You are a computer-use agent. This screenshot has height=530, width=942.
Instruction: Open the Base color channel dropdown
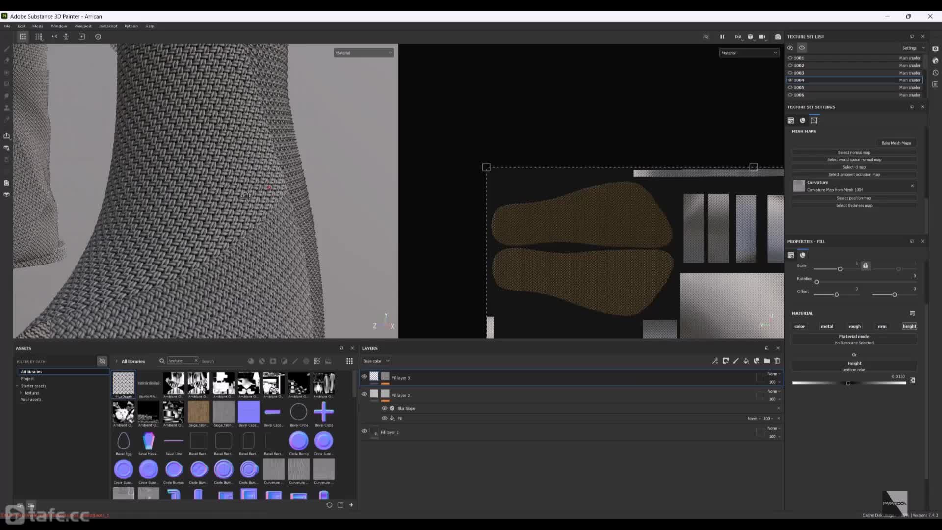click(x=376, y=361)
